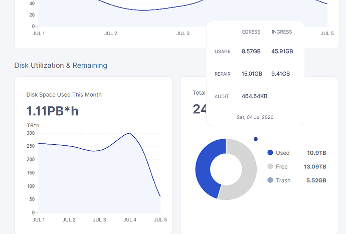This screenshot has height=234, width=346.
Task: Click the REPAIR row label
Action: pos(223,74)
